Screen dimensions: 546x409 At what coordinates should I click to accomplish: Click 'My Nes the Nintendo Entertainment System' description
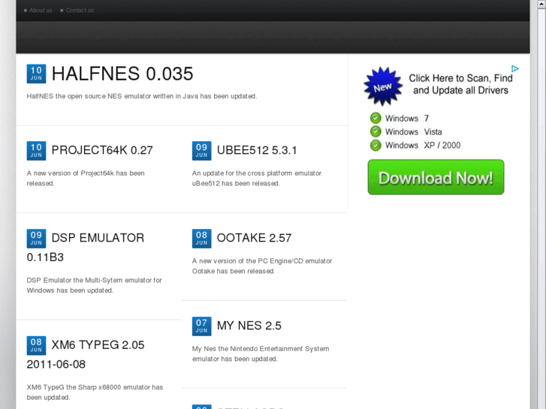261,353
